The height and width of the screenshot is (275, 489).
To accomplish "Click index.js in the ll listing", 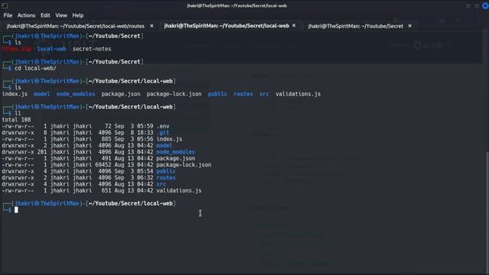I will (169, 139).
